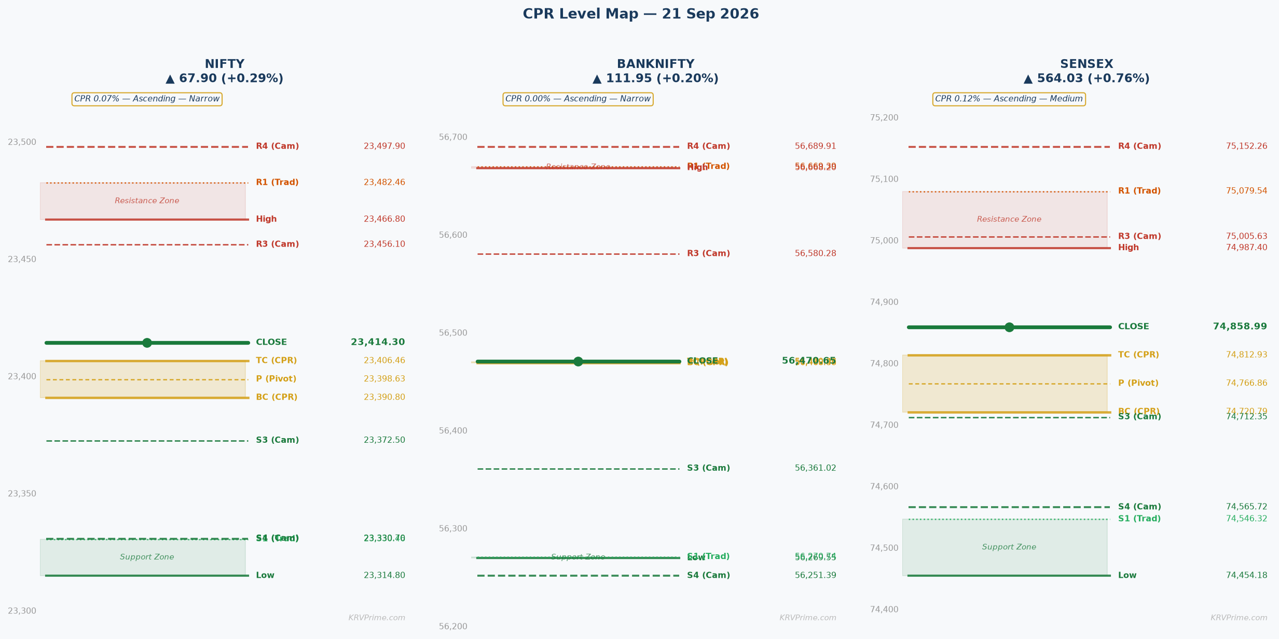Click BANKNIFTY change value 111.95 (+0.20%)

point(655,79)
